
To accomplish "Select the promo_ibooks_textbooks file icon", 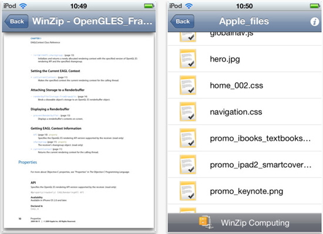I will [188, 138].
